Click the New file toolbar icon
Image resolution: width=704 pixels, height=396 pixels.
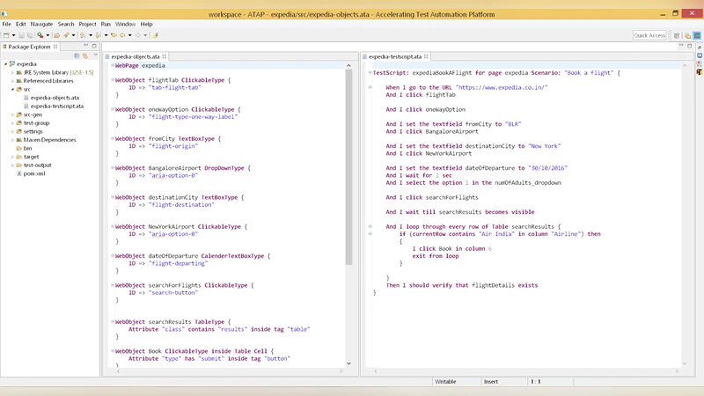[x=6, y=35]
